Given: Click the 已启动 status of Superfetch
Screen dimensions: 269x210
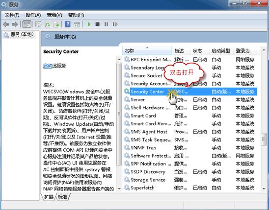Looking at the screenshot, I should (200, 188).
